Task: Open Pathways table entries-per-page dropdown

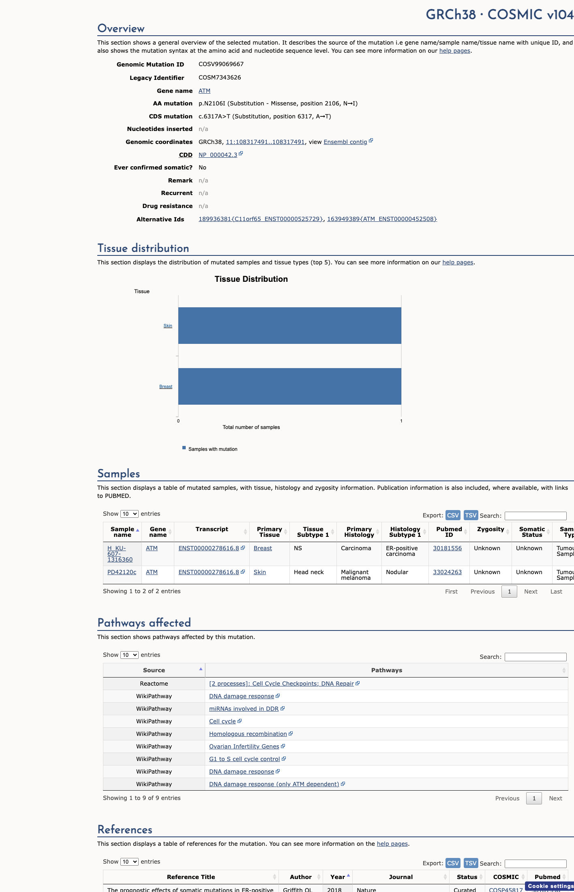Action: pos(129,655)
